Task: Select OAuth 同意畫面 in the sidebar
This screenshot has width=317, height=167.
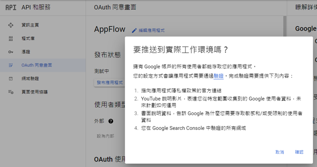Action: (43, 65)
